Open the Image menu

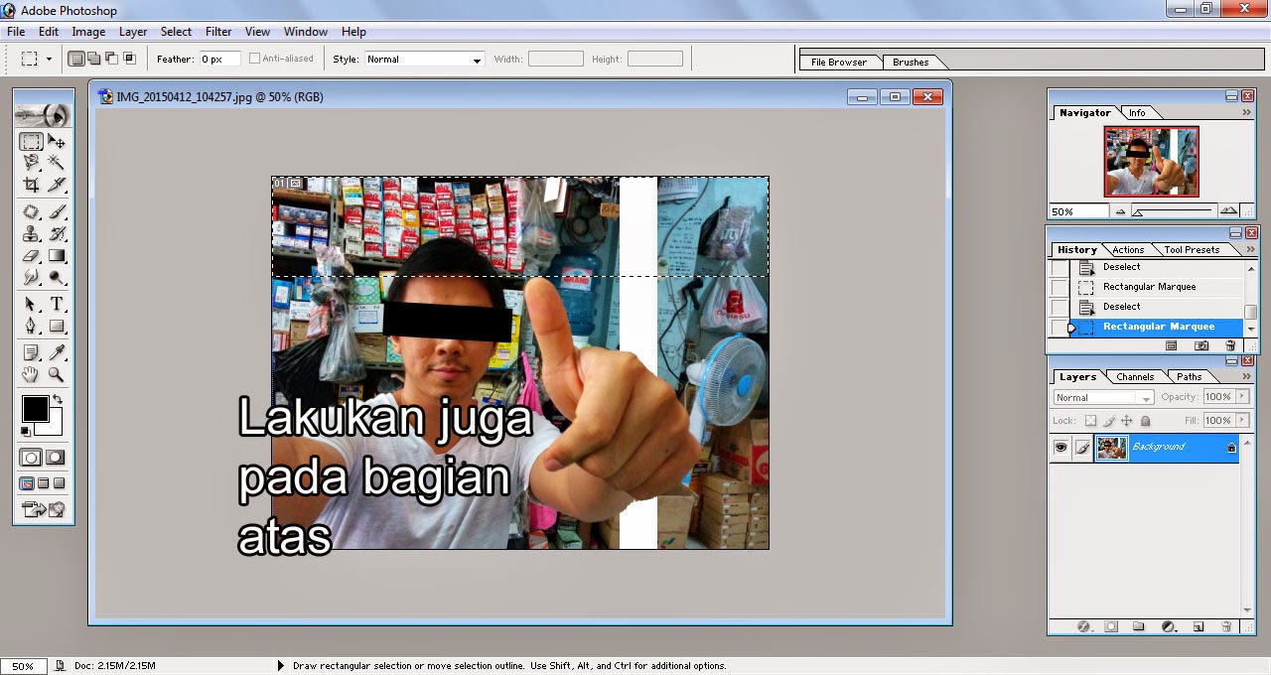tap(88, 32)
